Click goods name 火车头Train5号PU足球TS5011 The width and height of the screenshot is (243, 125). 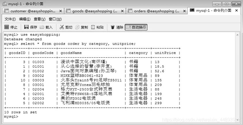click(x=91, y=80)
